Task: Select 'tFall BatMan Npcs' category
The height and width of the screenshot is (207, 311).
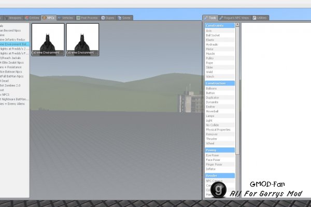Action: (x=15, y=76)
